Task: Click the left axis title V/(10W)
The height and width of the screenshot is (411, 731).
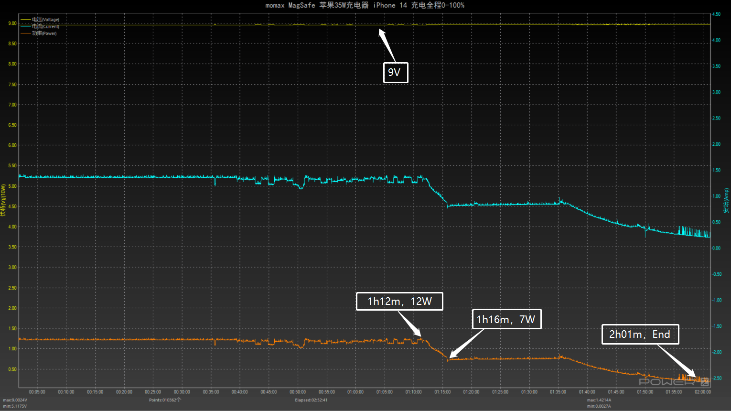Action: click(x=3, y=200)
